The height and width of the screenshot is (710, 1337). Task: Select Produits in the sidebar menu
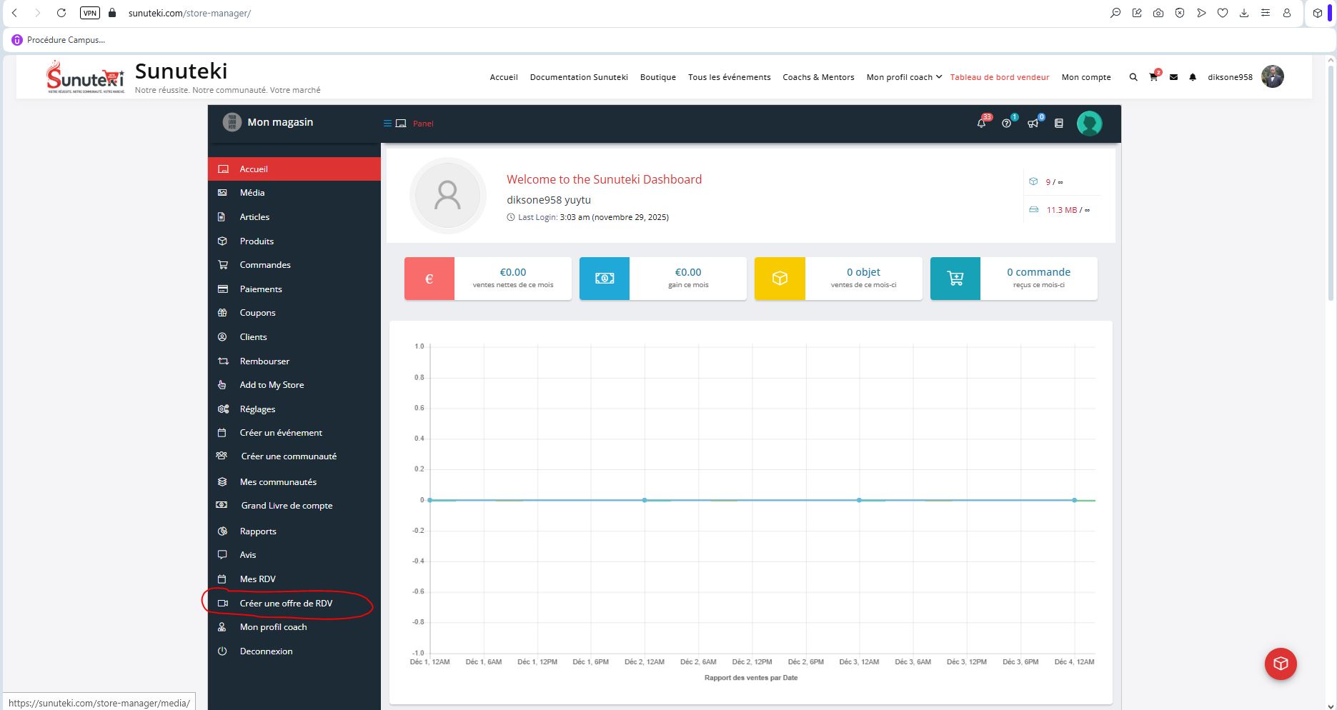257,241
